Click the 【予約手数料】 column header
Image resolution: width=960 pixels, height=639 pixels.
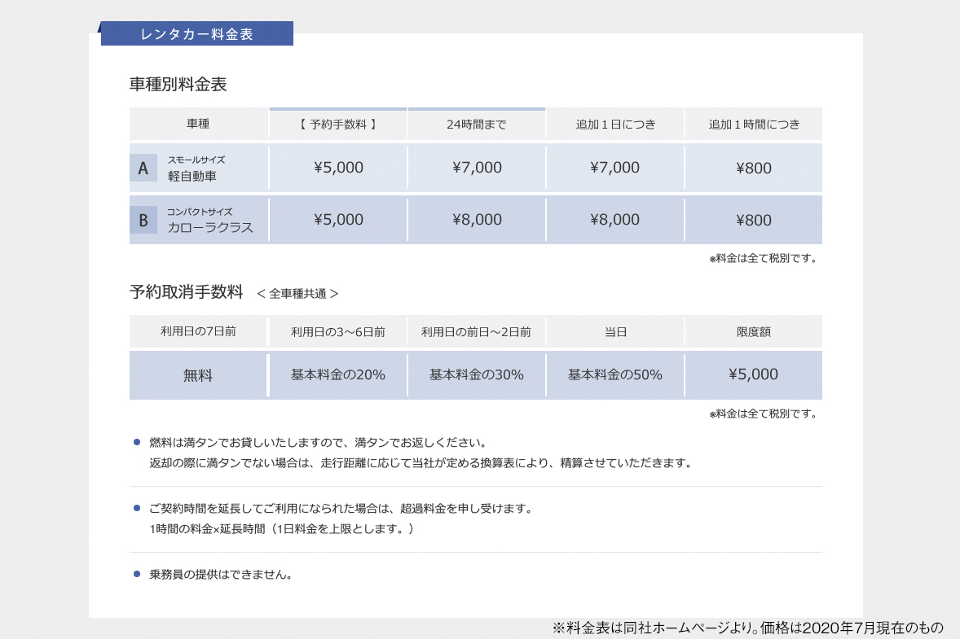coord(338,125)
